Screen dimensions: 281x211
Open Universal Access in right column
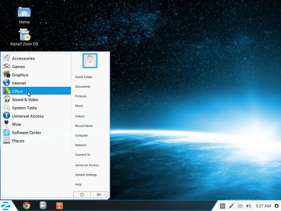[87, 165]
